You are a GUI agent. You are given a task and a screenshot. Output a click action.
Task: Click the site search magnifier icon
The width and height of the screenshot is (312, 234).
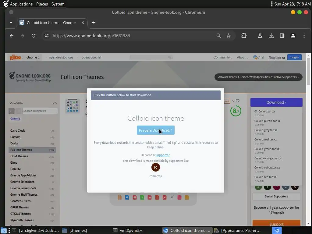[169, 57]
